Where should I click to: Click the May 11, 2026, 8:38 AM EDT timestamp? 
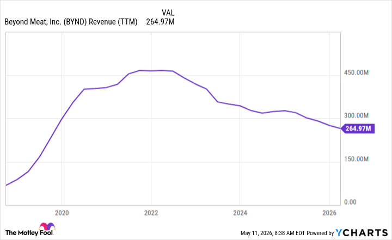[x=273, y=233]
